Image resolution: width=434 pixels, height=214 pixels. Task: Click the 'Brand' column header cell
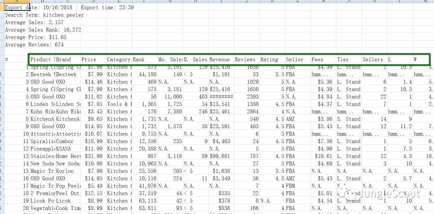pos(68,59)
